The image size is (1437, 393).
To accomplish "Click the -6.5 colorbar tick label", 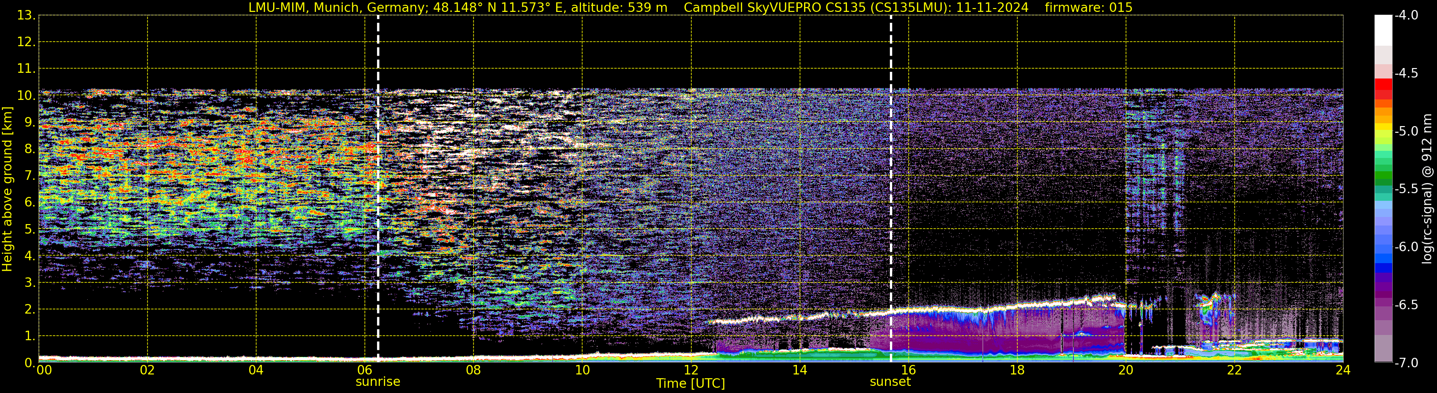I will pos(1406,305).
